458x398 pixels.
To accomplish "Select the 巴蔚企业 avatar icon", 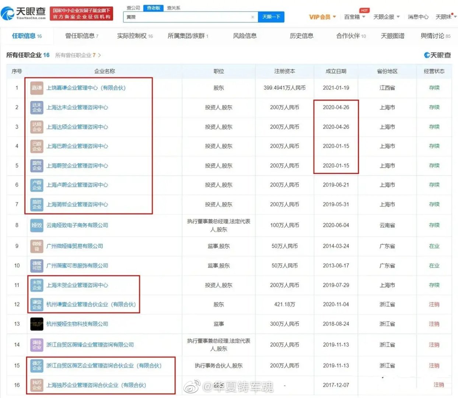I will click(x=36, y=146).
